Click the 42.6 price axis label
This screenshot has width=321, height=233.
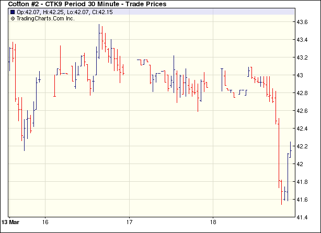tap(302, 111)
